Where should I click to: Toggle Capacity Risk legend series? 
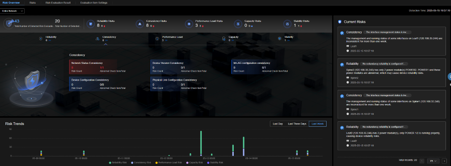pyautogui.click(x=194, y=162)
